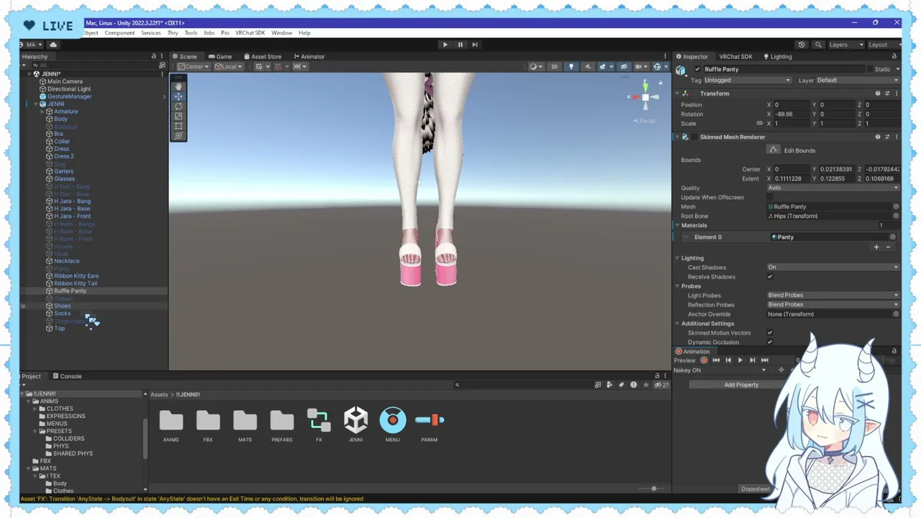Screen dimensions: 921x518
Task: Click the Dopesheet button
Action: (756, 489)
